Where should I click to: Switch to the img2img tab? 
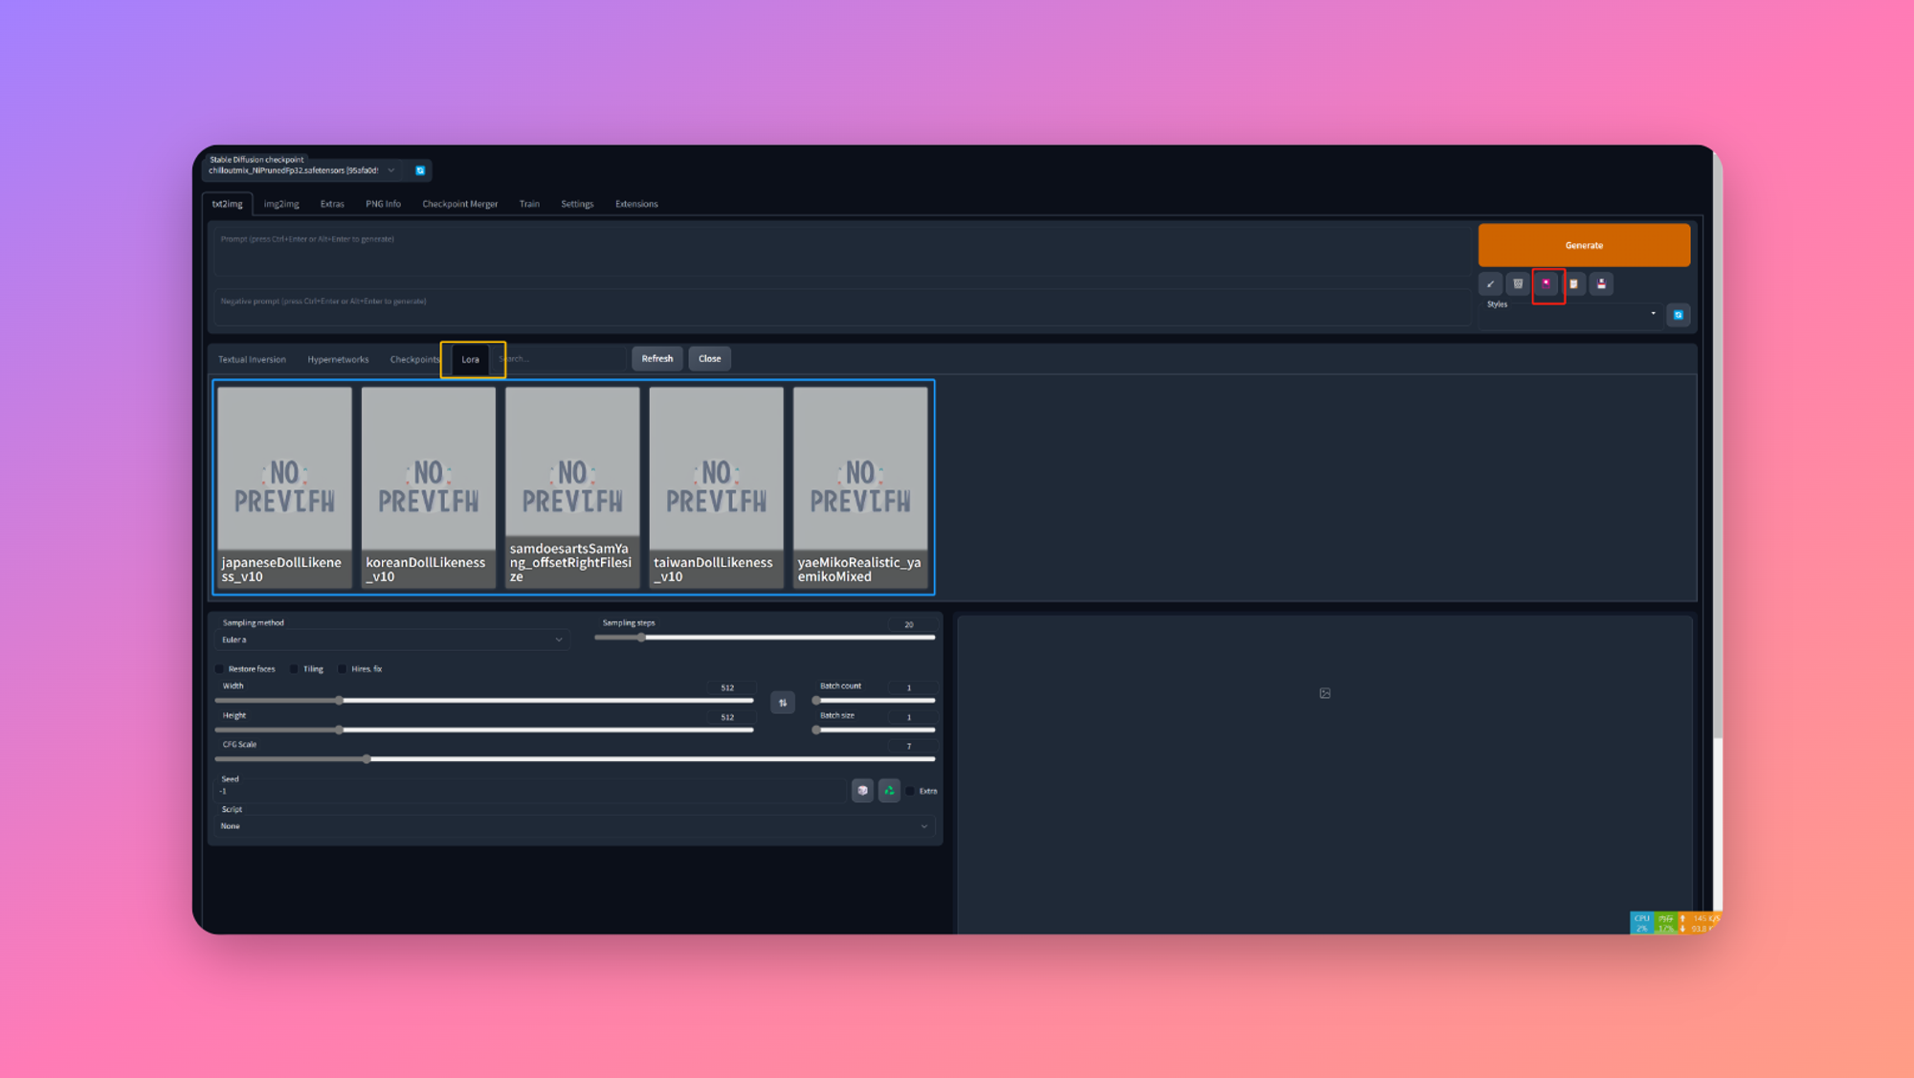tap(281, 204)
